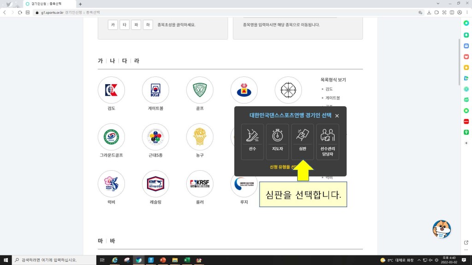Click the 게이트볼 federation logo
Viewport: 472px width, 265px height.
155,90
